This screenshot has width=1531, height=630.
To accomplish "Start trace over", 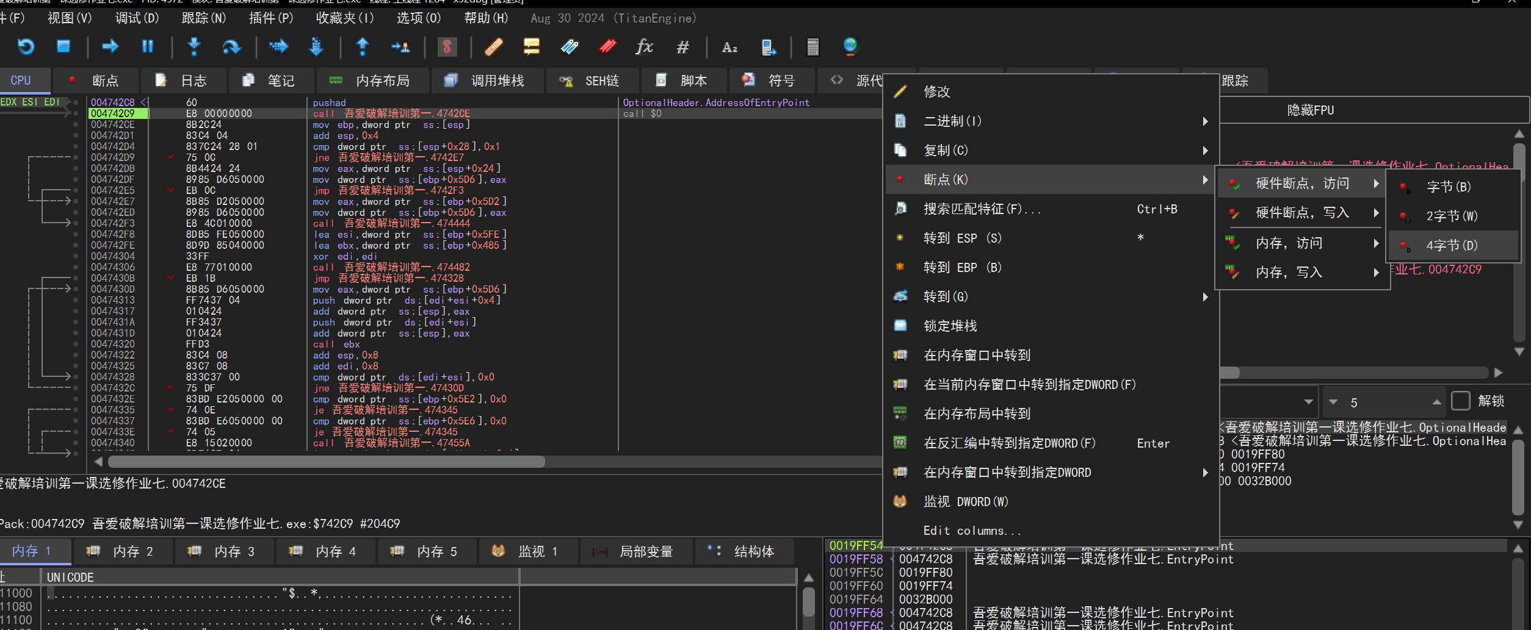I will [316, 46].
